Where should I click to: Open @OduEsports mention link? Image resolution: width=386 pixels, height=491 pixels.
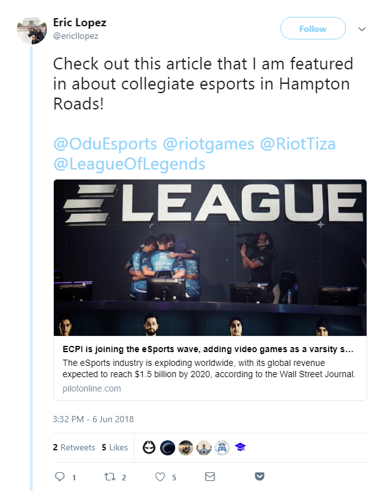click(105, 144)
